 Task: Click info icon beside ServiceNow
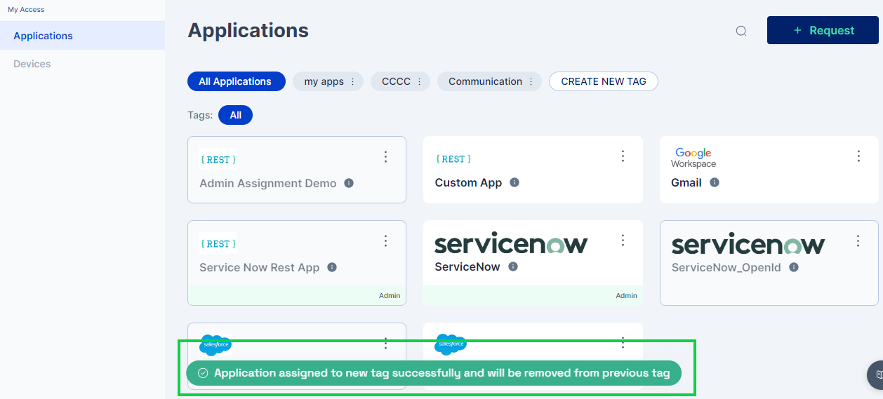[x=513, y=266]
